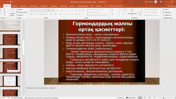This screenshot has height=99, width=176.
Task: Select the rectangle shape in gallery
Action: (x=119, y=10)
